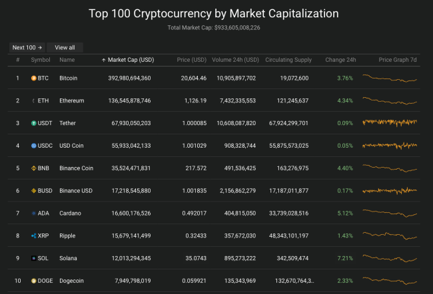
Task: Click Binance Coin's price 217.572
Action: (196, 168)
